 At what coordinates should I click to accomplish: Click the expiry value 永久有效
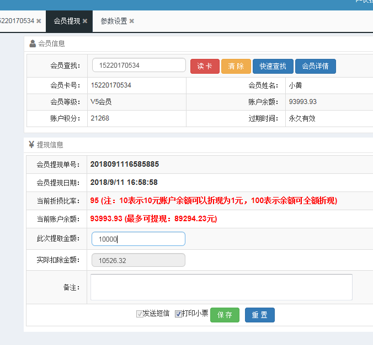302,118
